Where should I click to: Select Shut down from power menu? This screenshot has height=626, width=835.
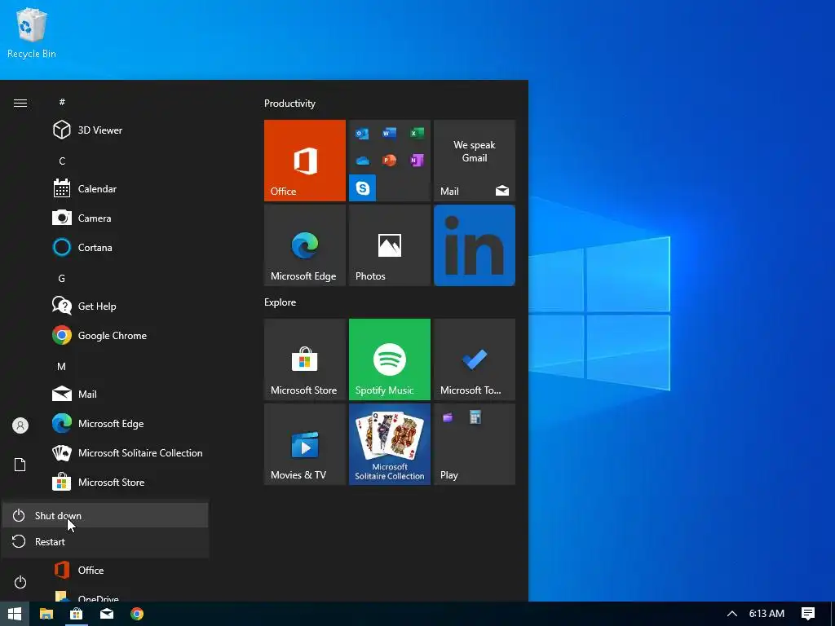point(105,515)
